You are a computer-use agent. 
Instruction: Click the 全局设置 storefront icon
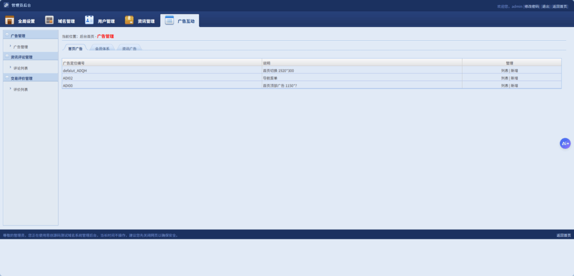point(10,20)
